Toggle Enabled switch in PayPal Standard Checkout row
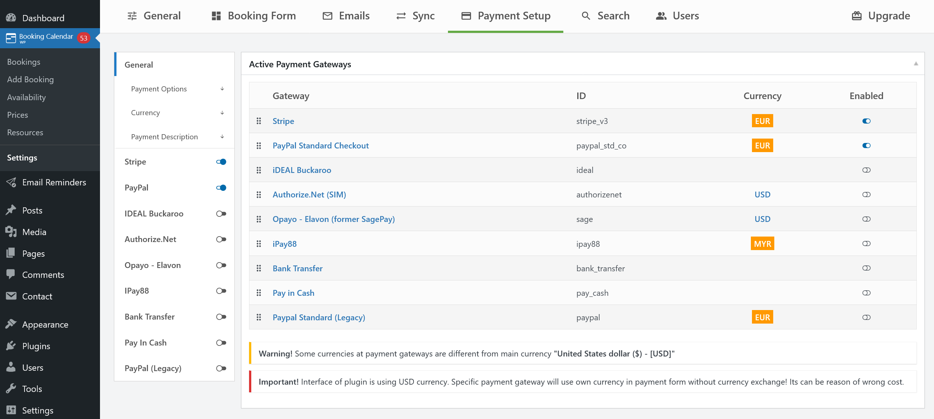Screen dimensions: 934x419 tap(866, 146)
